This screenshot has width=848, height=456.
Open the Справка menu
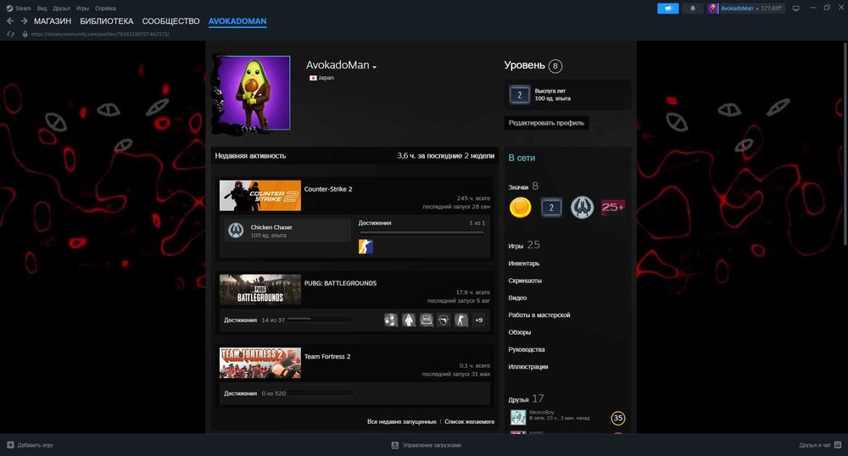pos(105,8)
